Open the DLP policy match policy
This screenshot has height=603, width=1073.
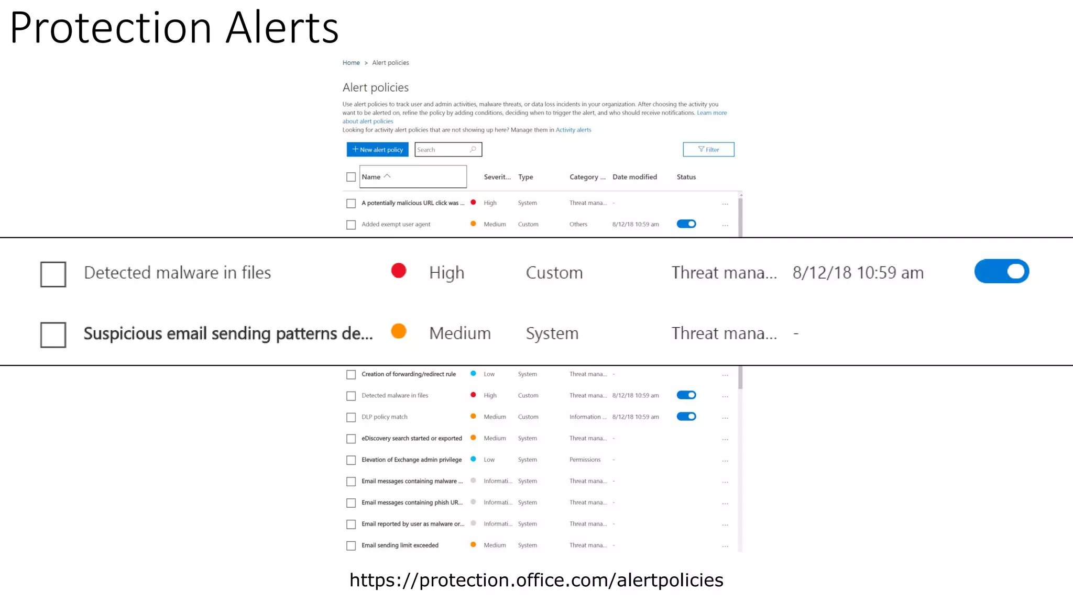384,417
